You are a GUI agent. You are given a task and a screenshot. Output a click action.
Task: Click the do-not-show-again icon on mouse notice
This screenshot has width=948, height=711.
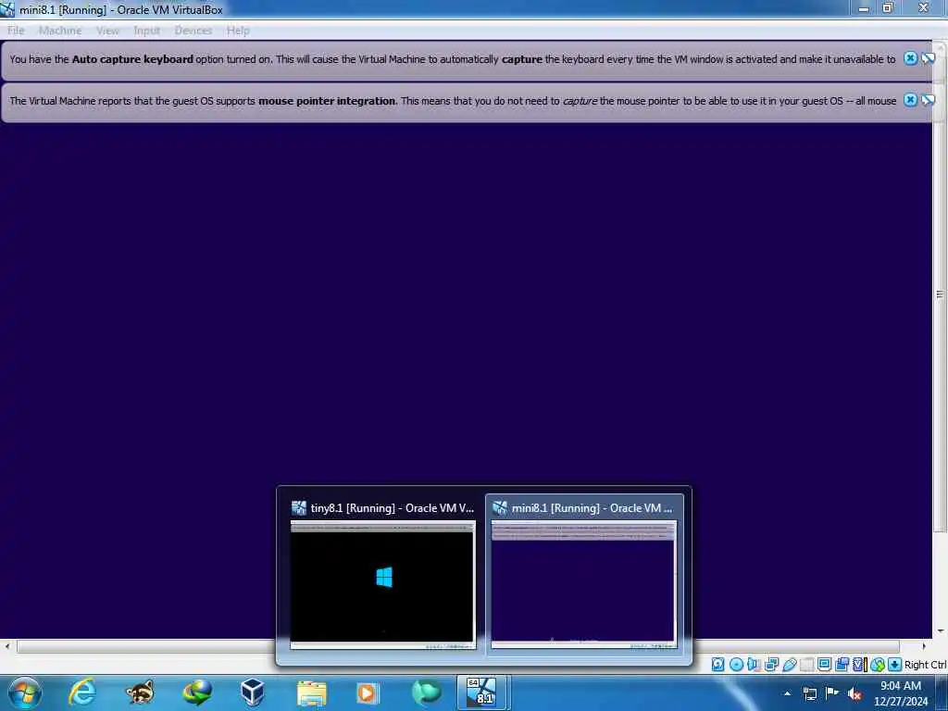pyautogui.click(x=928, y=100)
